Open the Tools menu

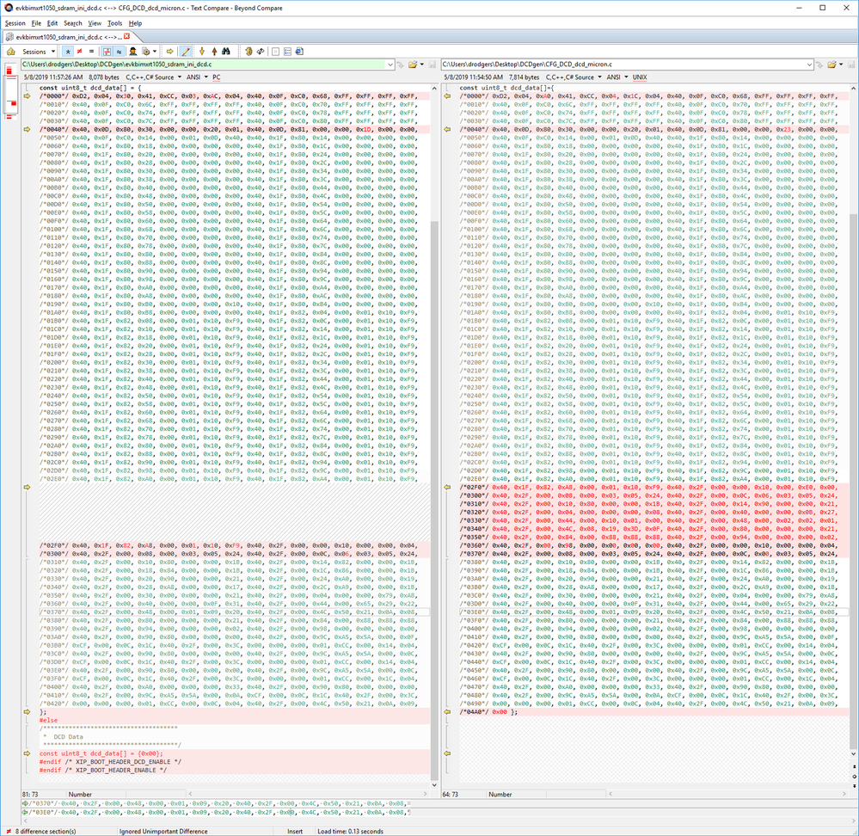coord(114,23)
